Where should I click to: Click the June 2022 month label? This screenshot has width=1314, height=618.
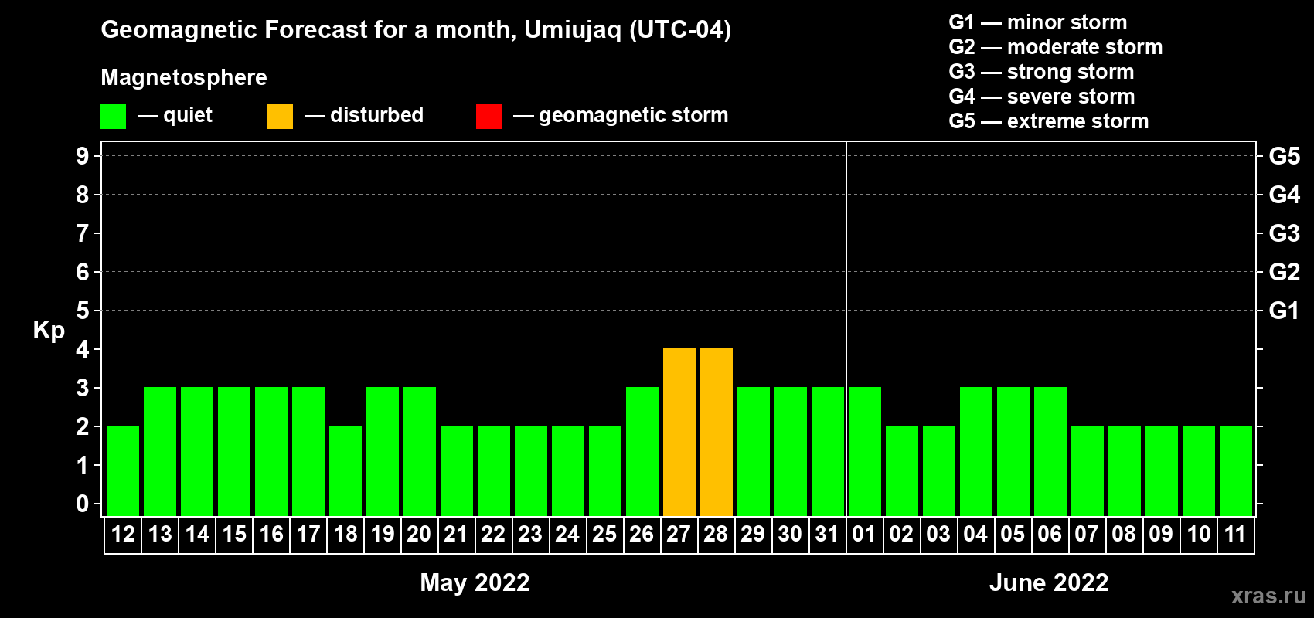pyautogui.click(x=1049, y=582)
